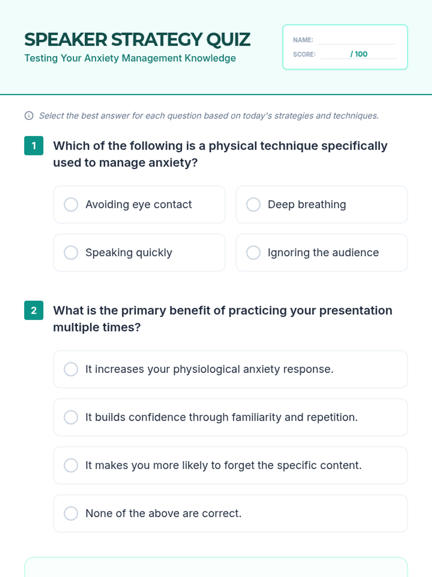432x577 pixels.
Task: Click the info icon beside instructions
Action: pyautogui.click(x=29, y=116)
